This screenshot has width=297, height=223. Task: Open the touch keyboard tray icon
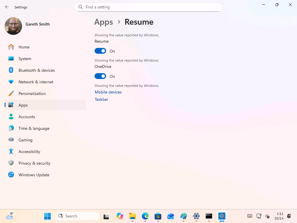coord(250,216)
